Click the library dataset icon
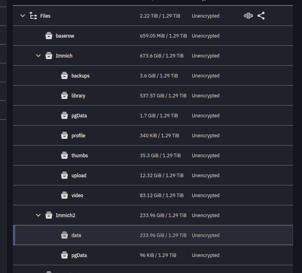 point(64,96)
